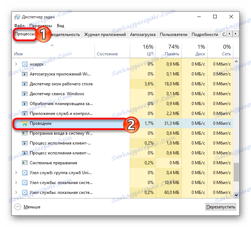Click the process list scrollbar thumb
The height and width of the screenshot is (227, 251).
point(236,172)
